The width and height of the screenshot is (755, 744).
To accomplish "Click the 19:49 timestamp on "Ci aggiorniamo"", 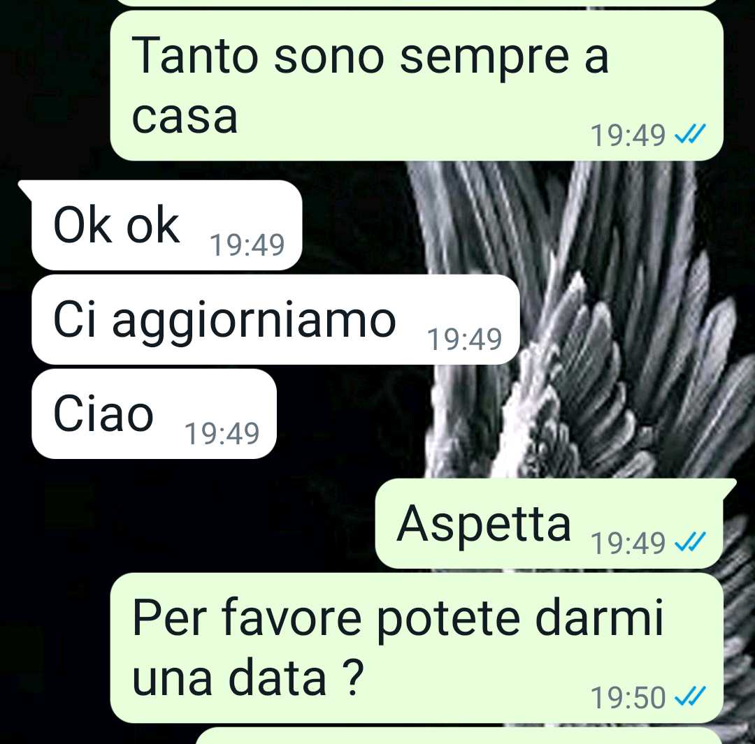I will click(465, 339).
